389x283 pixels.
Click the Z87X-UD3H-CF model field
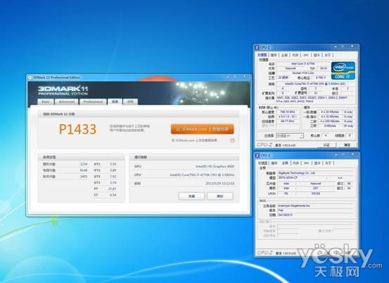[302, 177]
